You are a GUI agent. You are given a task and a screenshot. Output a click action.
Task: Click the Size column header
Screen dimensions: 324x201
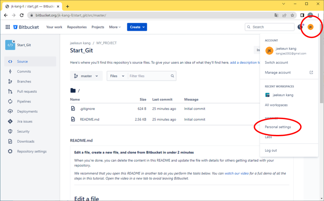point(143,99)
